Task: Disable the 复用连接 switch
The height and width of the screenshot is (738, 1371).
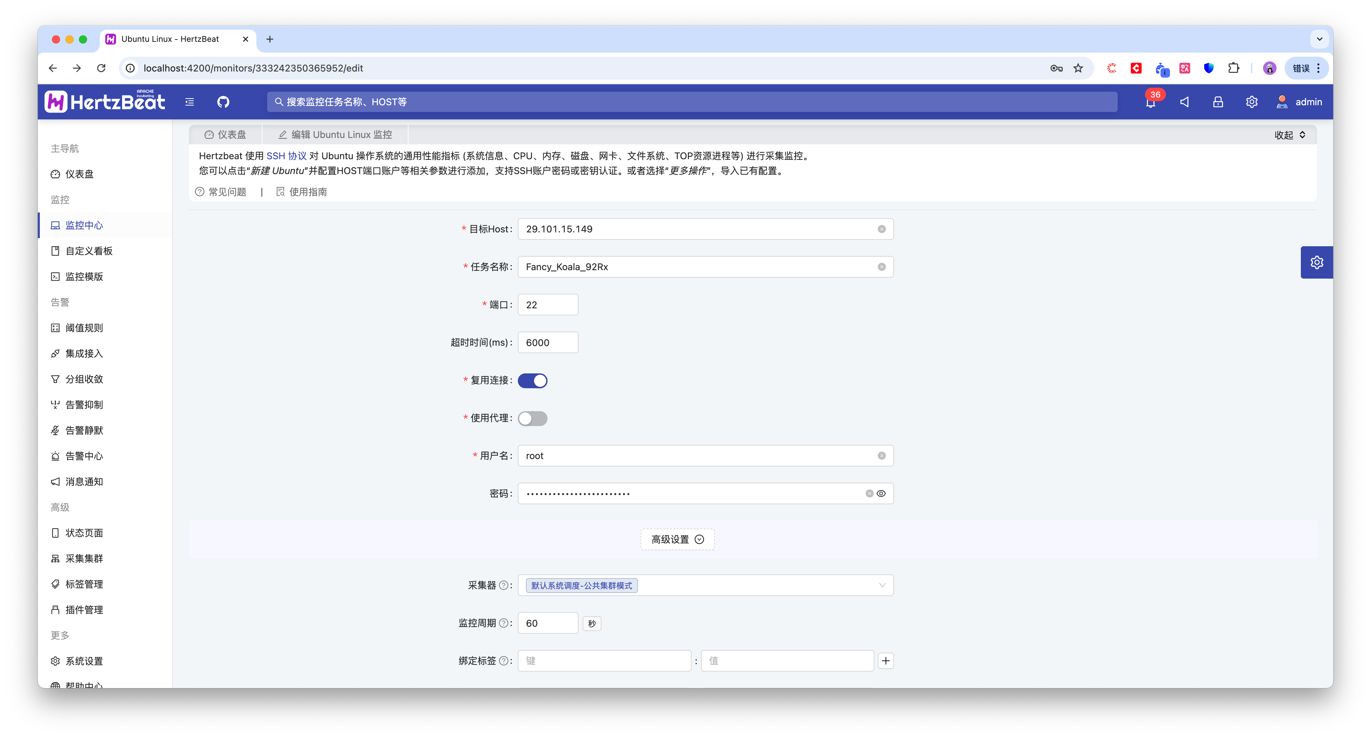Action: tap(532, 380)
